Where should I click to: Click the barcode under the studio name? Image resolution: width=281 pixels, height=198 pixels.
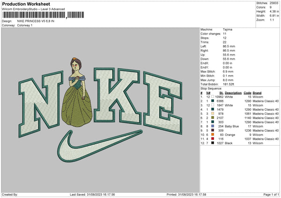point(43,15)
